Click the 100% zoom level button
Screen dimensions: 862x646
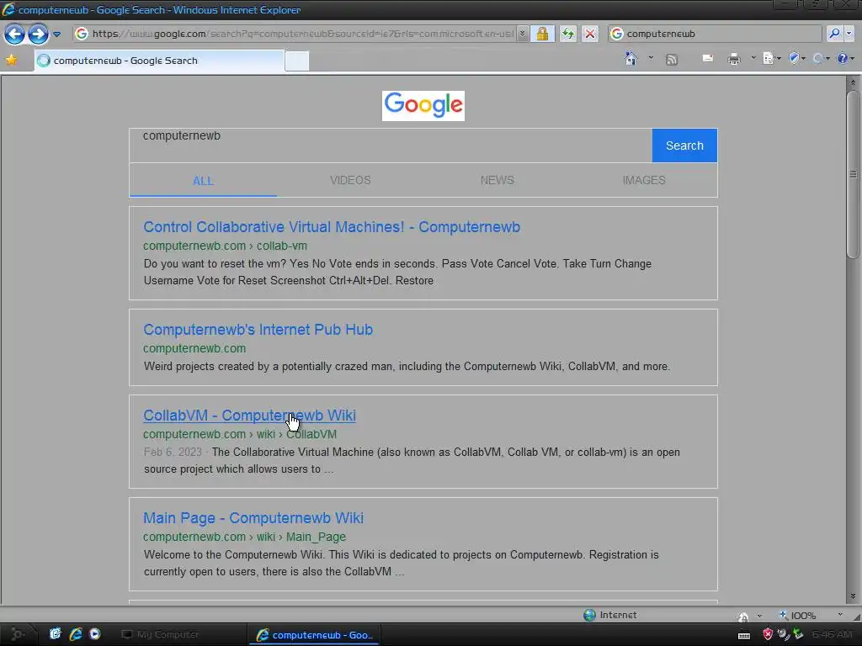[x=797, y=615]
